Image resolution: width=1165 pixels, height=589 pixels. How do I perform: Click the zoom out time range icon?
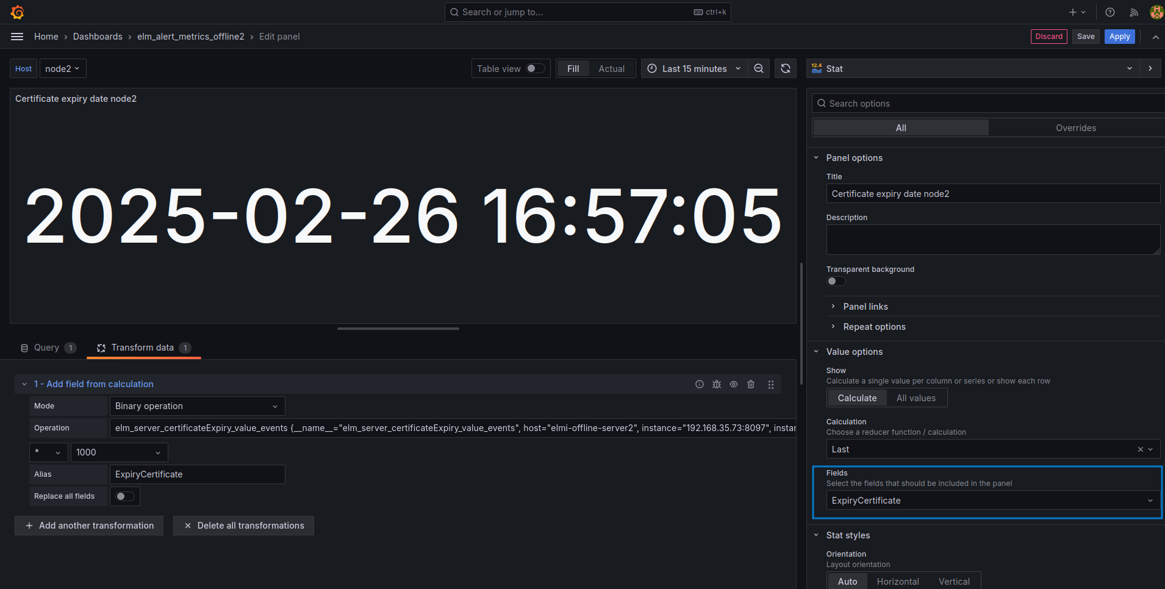click(x=759, y=68)
